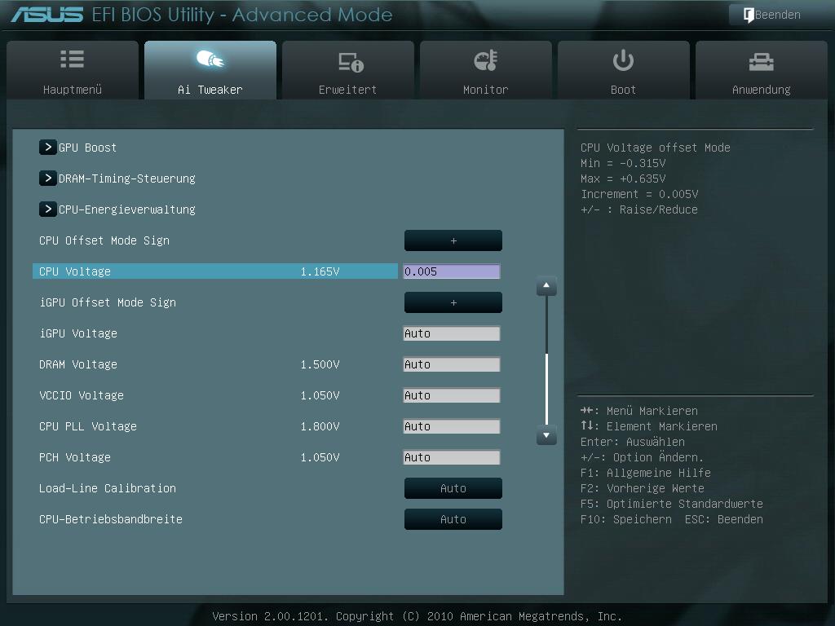This screenshot has height=626, width=835.
Task: Click the ASUS logo in header
Action: (46, 15)
